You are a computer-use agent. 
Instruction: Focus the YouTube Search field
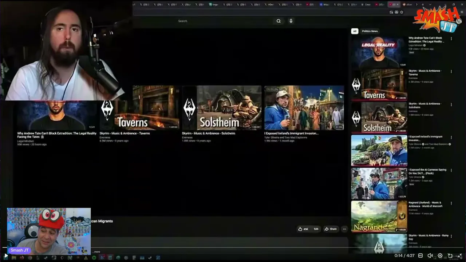(224, 21)
